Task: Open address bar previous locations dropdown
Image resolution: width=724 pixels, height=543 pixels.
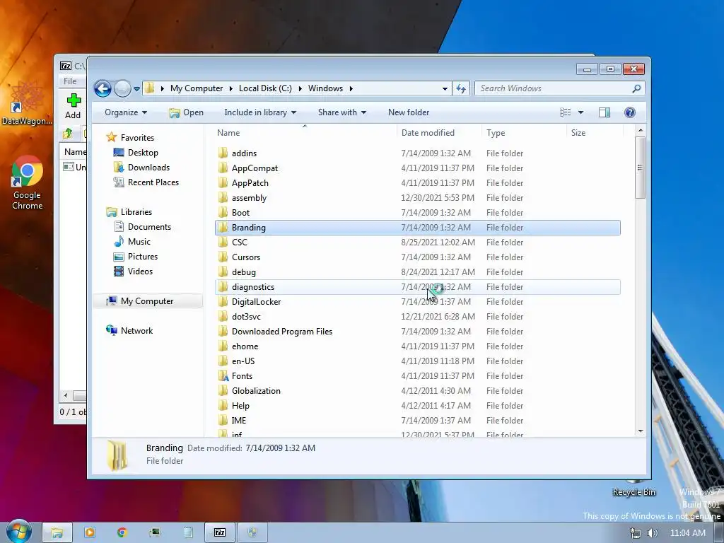Action: [445, 88]
